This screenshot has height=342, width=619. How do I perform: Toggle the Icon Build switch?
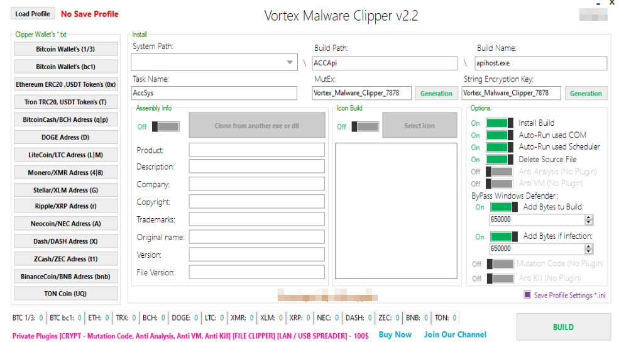point(365,126)
